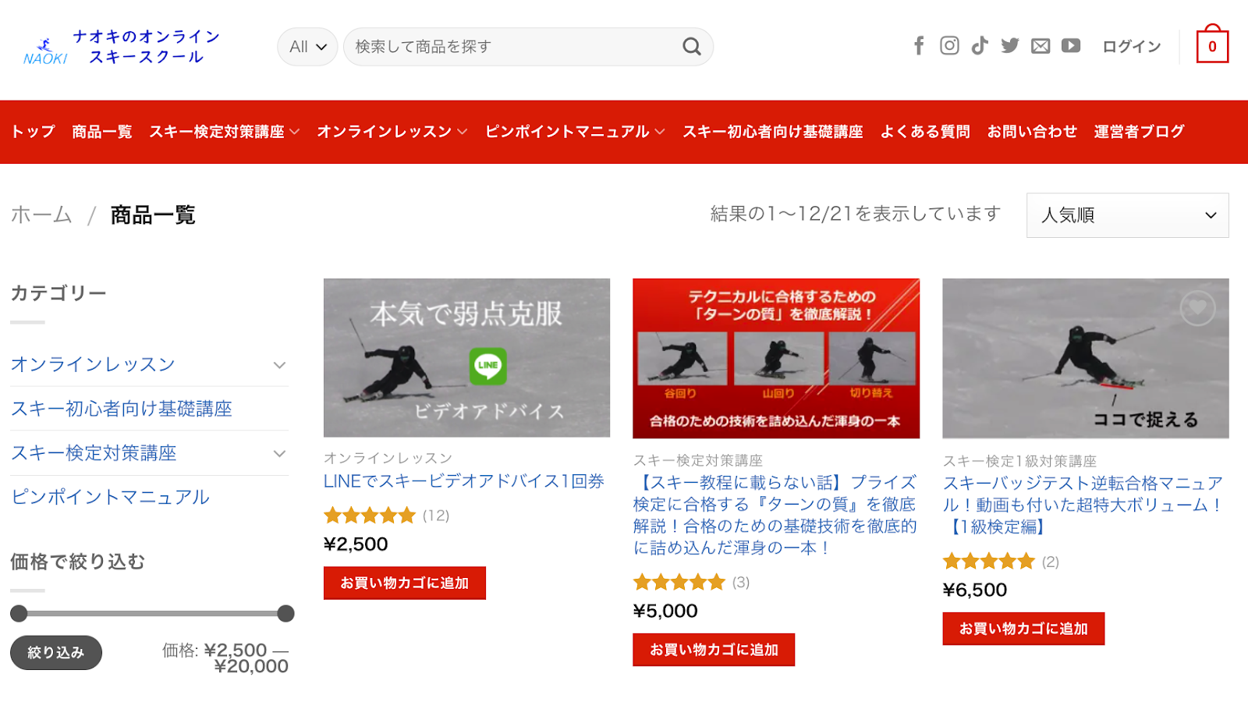Open the 人気順 sort dropdown
Screen dimensions: 1248x702
(1127, 215)
